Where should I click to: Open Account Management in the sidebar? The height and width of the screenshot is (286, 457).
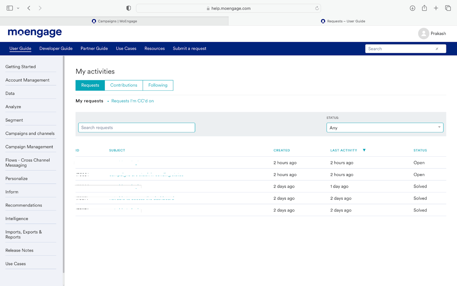pos(27,80)
